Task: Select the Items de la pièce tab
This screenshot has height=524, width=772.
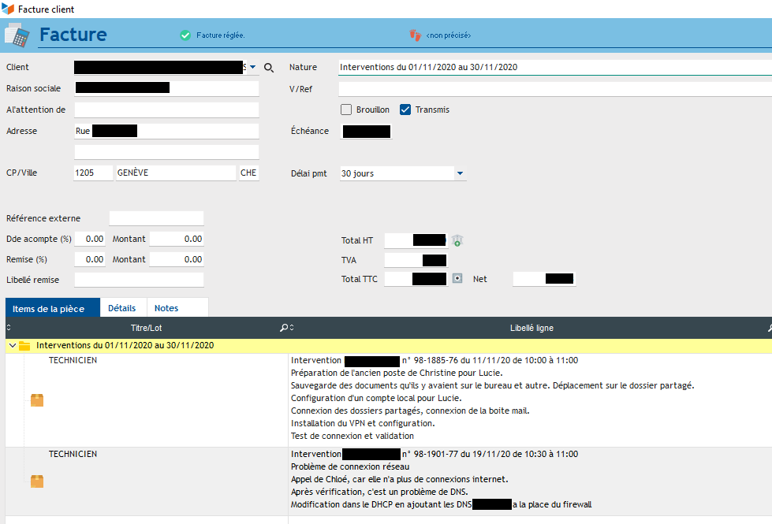Action: coord(49,308)
